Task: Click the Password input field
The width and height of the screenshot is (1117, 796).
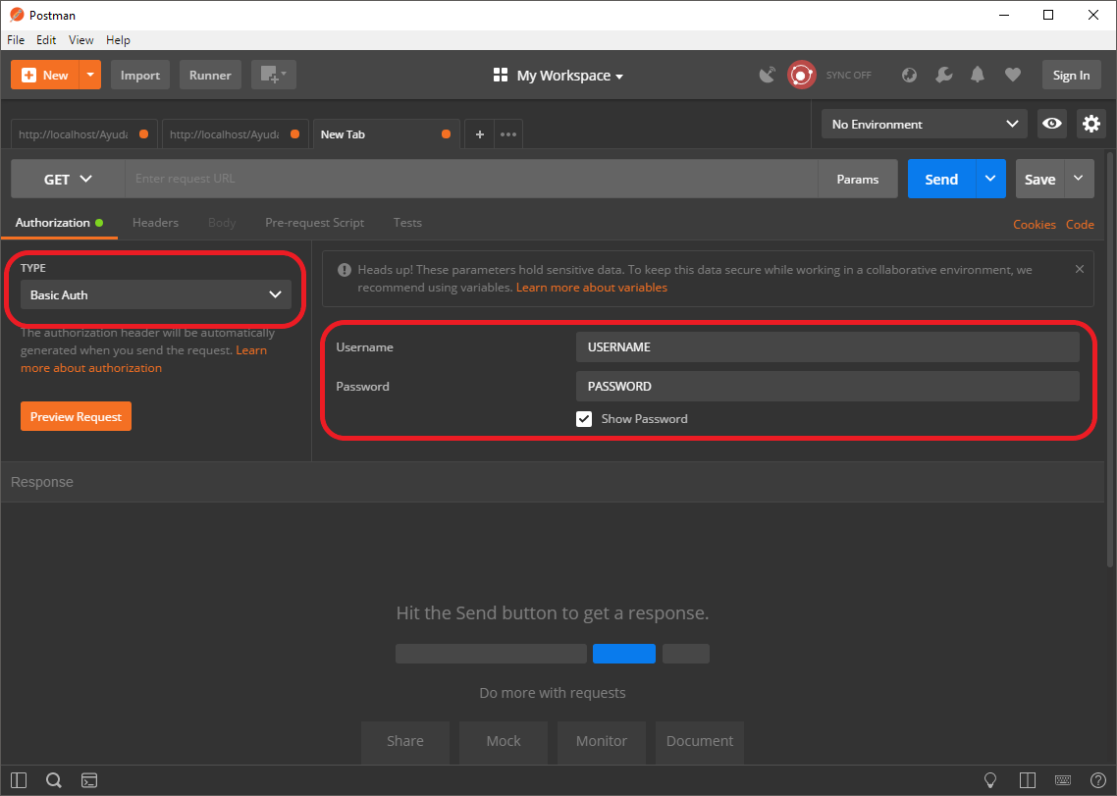Action: coord(827,387)
